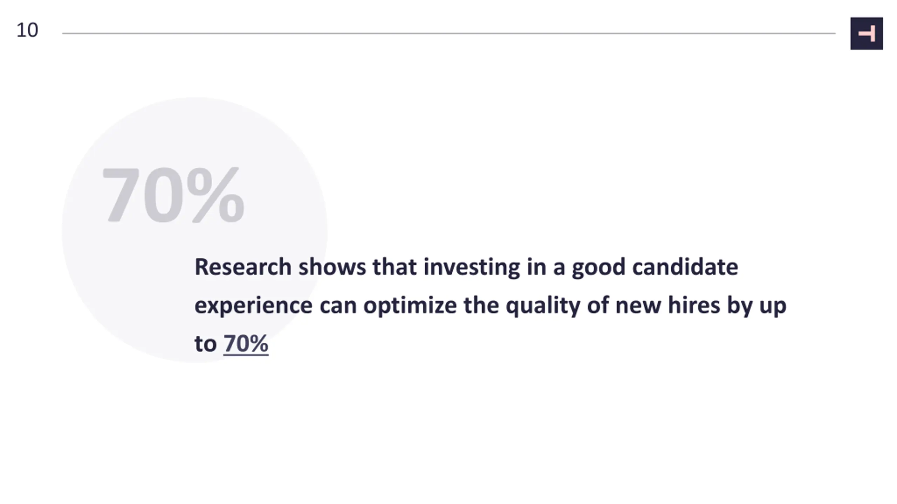Click the word "shows" after Research

(332, 267)
